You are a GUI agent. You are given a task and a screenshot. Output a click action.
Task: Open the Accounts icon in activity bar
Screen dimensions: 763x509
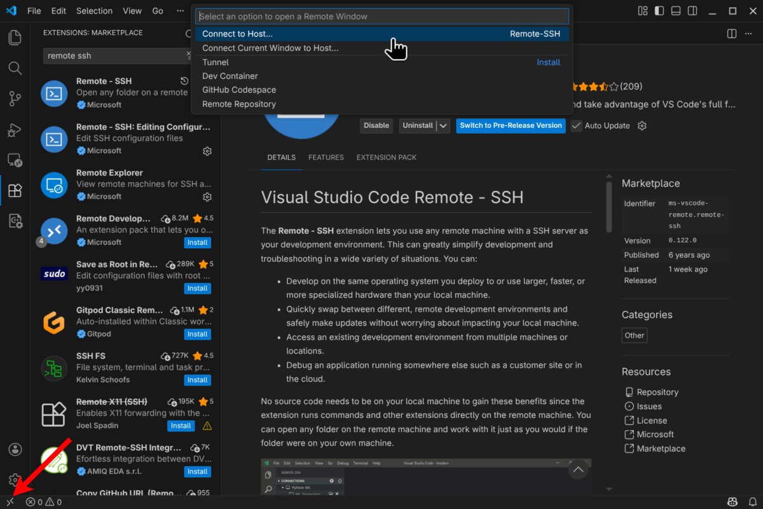tap(15, 450)
